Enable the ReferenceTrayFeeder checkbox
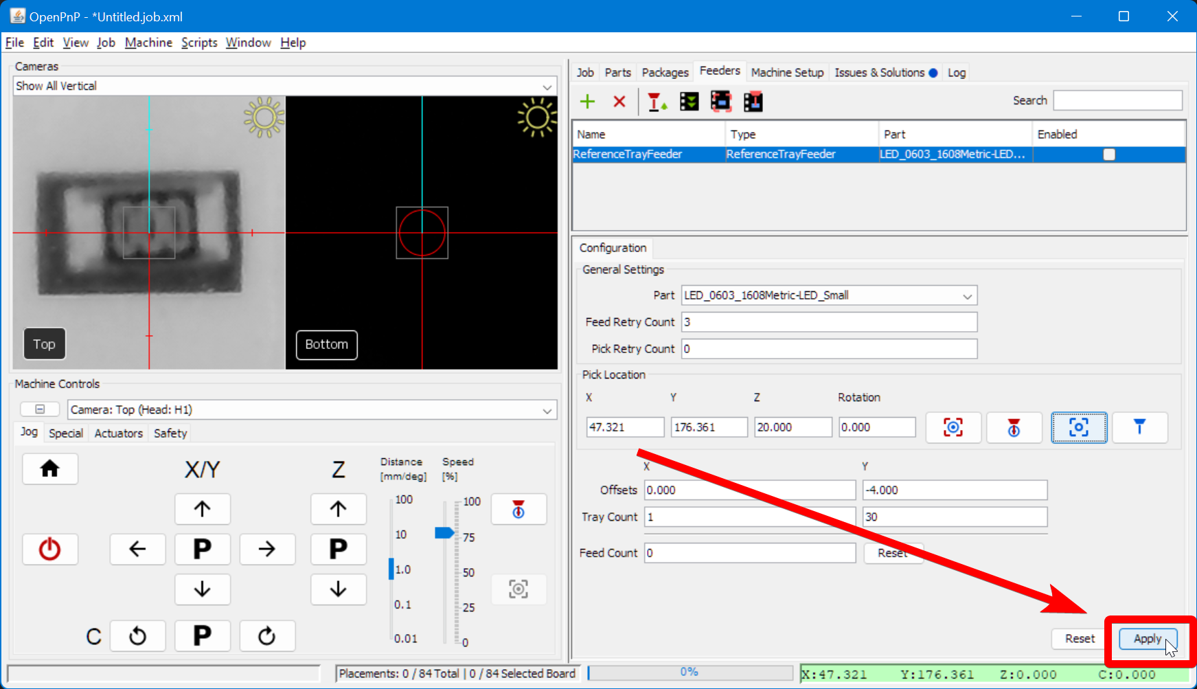This screenshot has width=1197, height=689. pos(1108,155)
